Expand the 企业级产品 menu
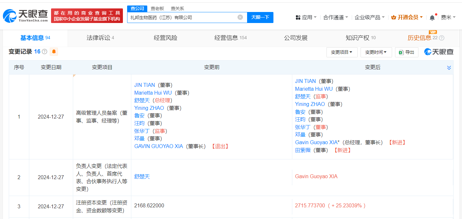Screen dimensions: 462x219 pos(369,17)
